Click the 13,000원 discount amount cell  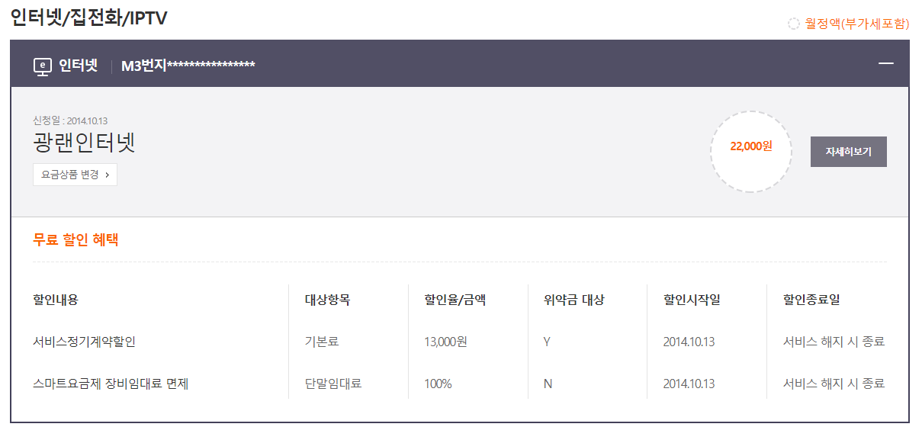(445, 342)
